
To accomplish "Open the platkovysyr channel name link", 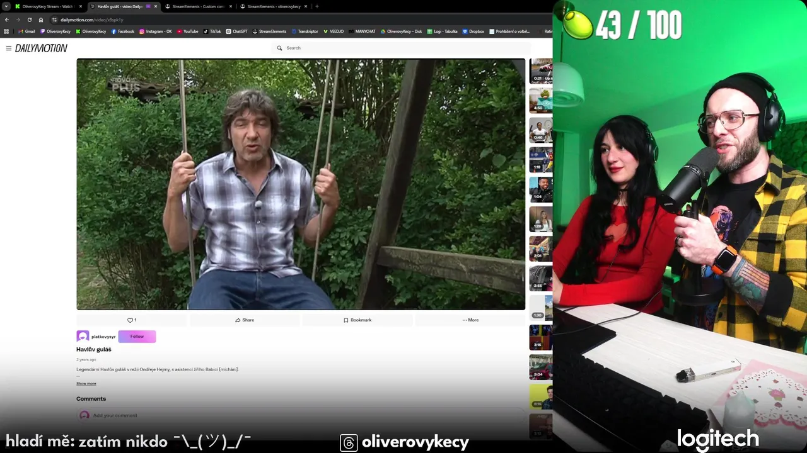I will tap(103, 337).
